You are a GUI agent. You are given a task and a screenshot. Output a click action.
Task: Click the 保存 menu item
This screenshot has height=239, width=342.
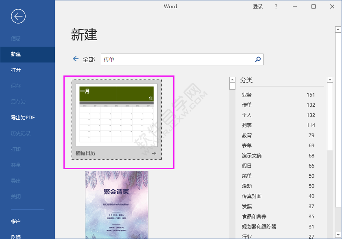(16, 86)
